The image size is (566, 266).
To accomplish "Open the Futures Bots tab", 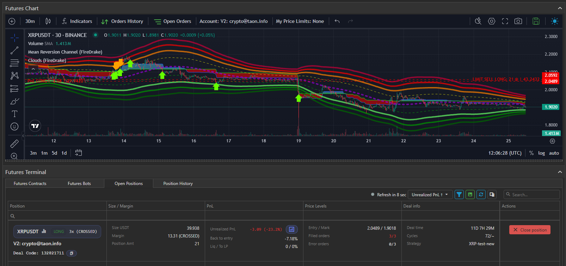I will pos(79,184).
